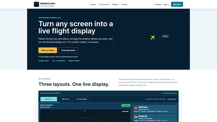Screen dimensions: 217x122
Task: Click the "HOME COVERAGE" panel title
Action: [x=46, y=105]
